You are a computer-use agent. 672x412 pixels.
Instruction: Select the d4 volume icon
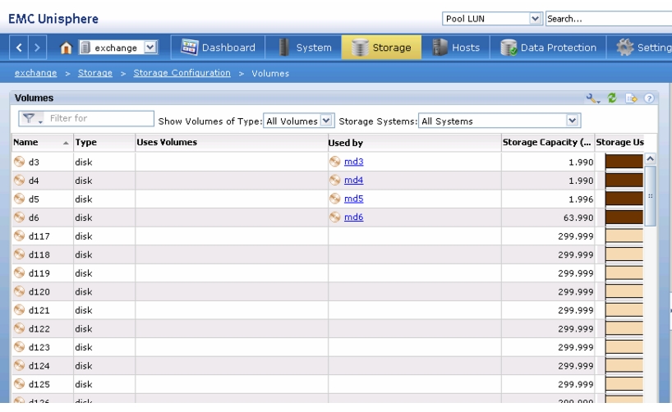[19, 181]
